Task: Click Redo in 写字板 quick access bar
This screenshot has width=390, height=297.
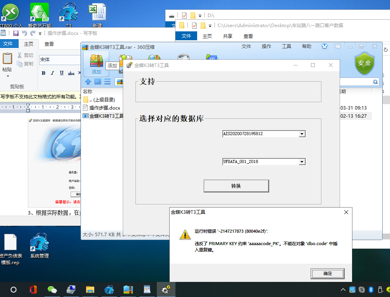Action: (x=33, y=33)
